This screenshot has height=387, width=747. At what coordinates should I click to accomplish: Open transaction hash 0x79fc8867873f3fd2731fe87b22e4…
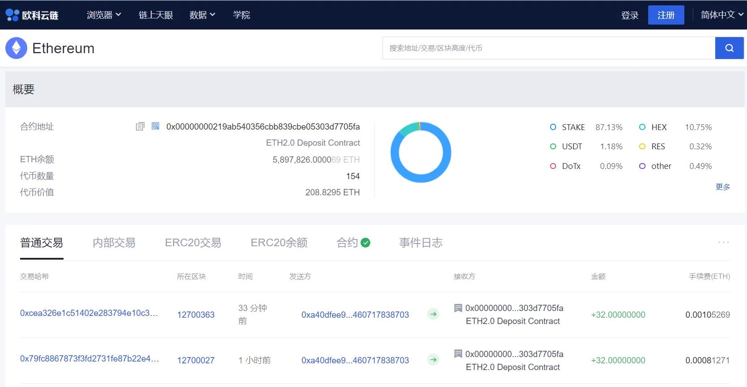89,359
